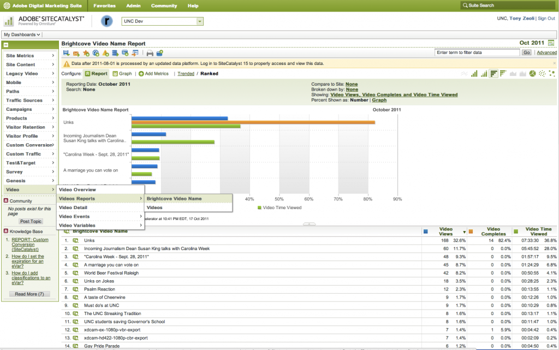
Task: Choose Video Overview from flyout menu
Action: 100,189
